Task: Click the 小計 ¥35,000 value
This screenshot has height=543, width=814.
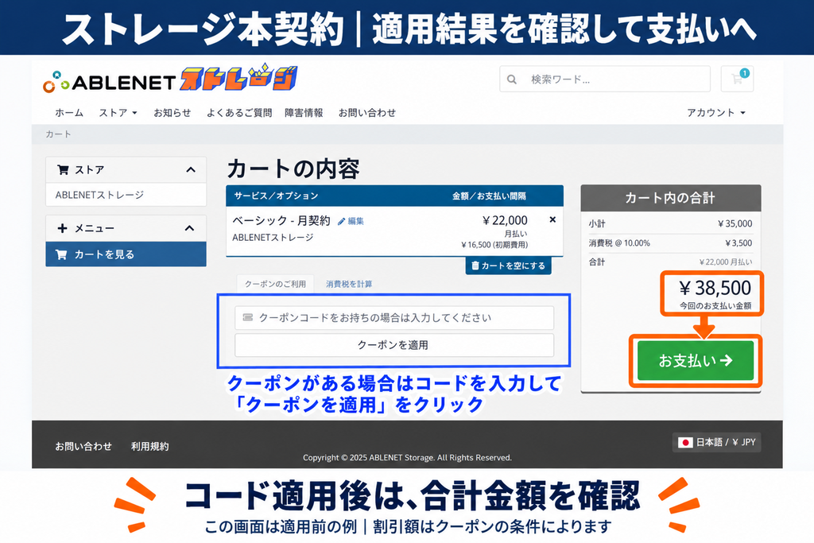Action: pyautogui.click(x=735, y=223)
